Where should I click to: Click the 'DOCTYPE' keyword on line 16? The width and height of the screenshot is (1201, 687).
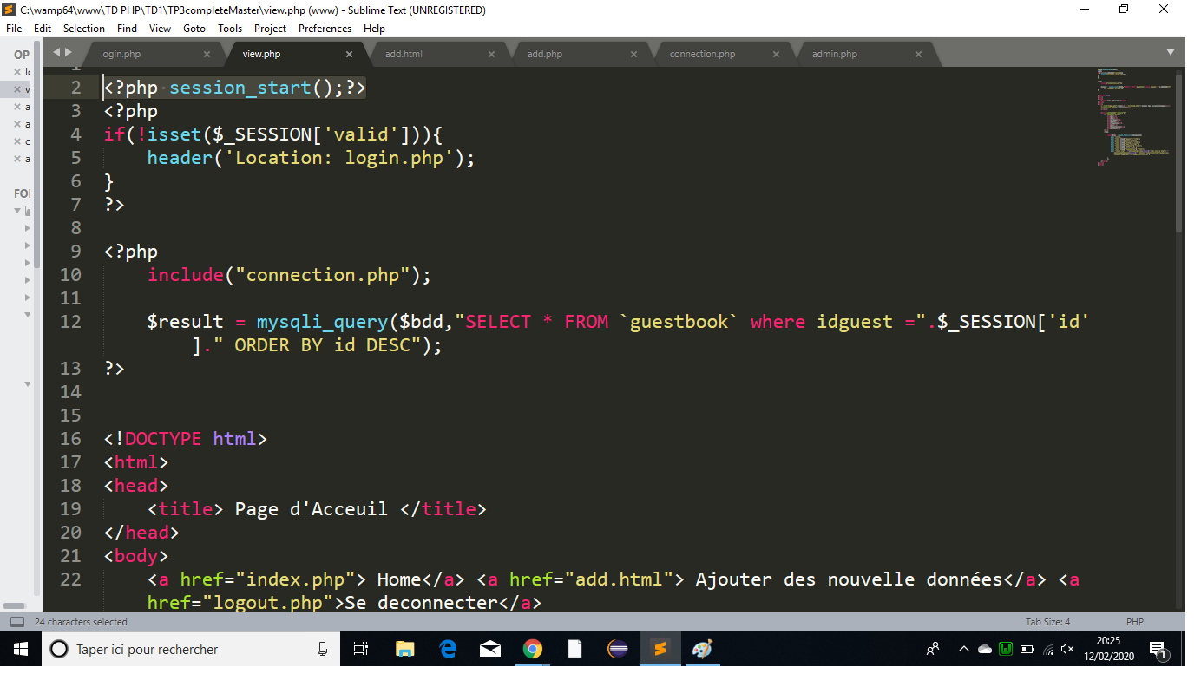click(x=163, y=439)
